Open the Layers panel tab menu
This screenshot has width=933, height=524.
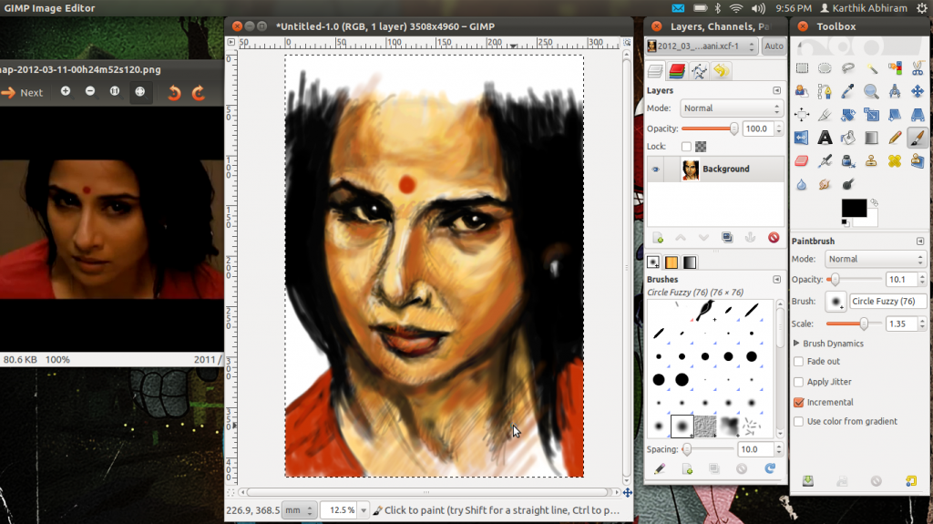tap(776, 90)
